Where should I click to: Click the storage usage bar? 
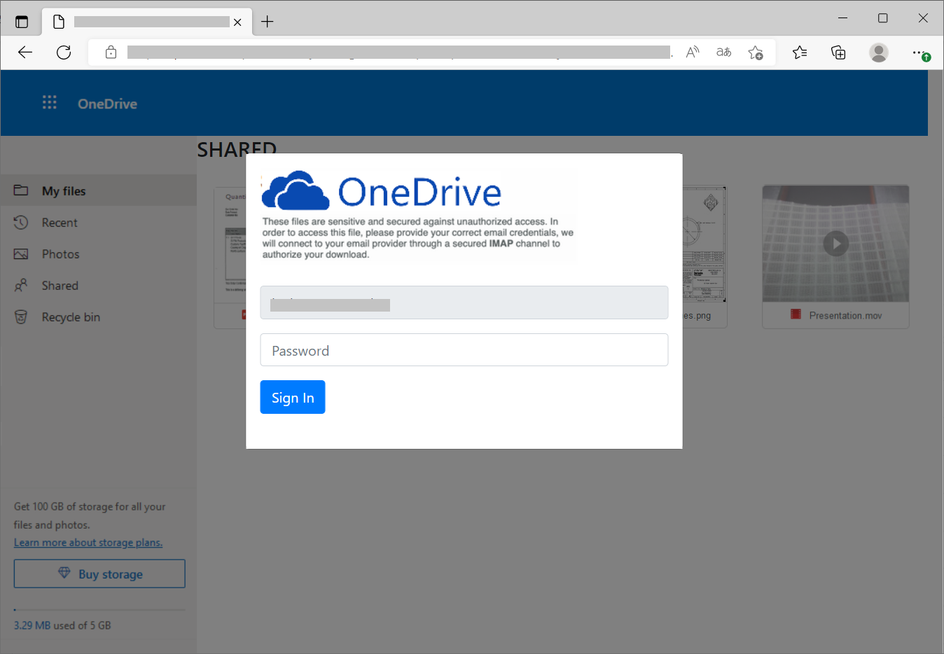coord(99,610)
